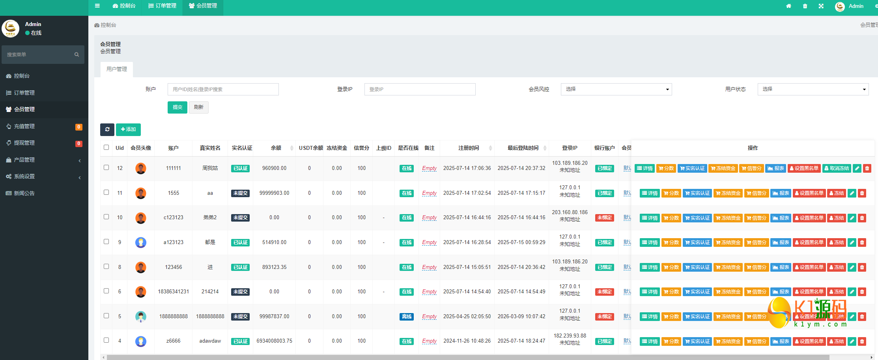
Task: Click the green edit pencil for user 111111
Action: tap(857, 168)
